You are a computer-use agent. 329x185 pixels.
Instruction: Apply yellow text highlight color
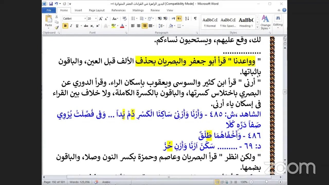tap(113, 26)
